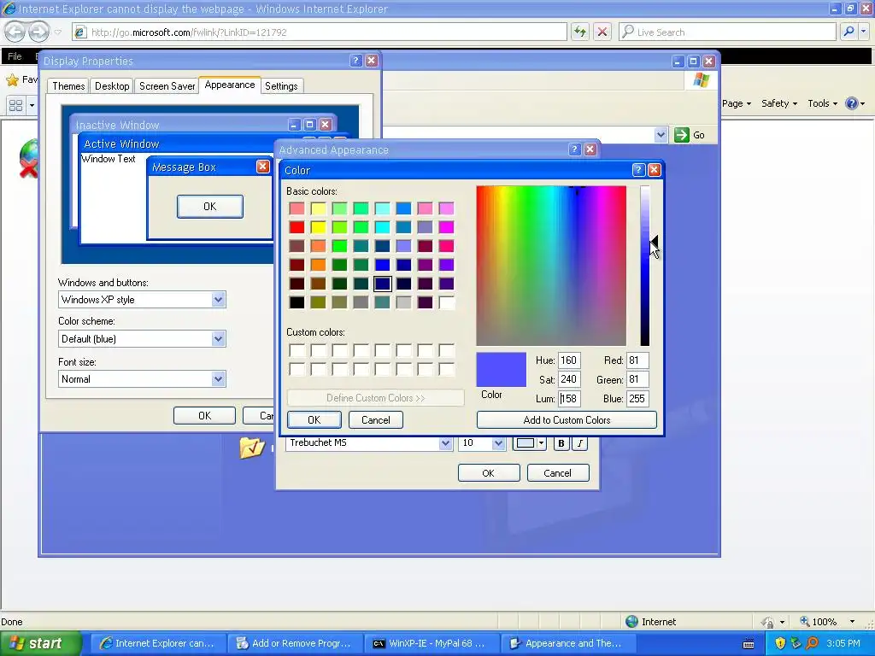Select the Appearance tab

click(x=229, y=85)
